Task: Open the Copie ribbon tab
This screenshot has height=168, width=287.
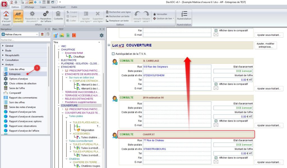Action: coord(43,7)
